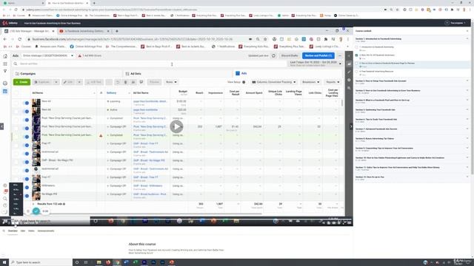Open the Ad Sets tab

point(178,74)
